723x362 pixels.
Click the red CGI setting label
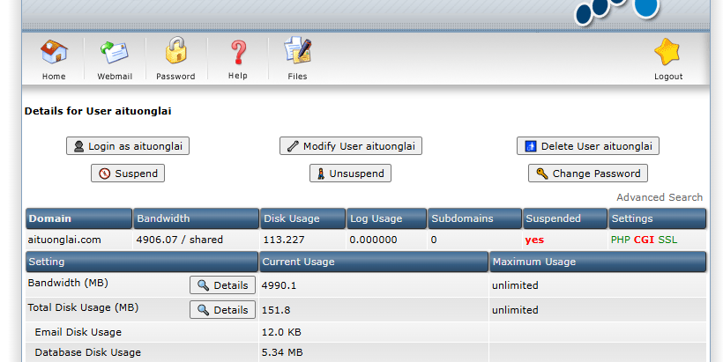click(x=644, y=240)
